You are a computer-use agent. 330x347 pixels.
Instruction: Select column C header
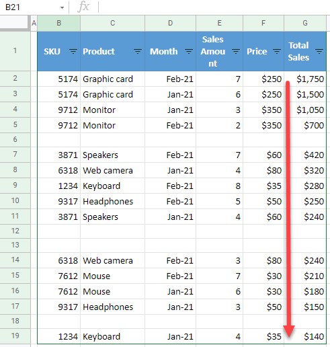112,23
